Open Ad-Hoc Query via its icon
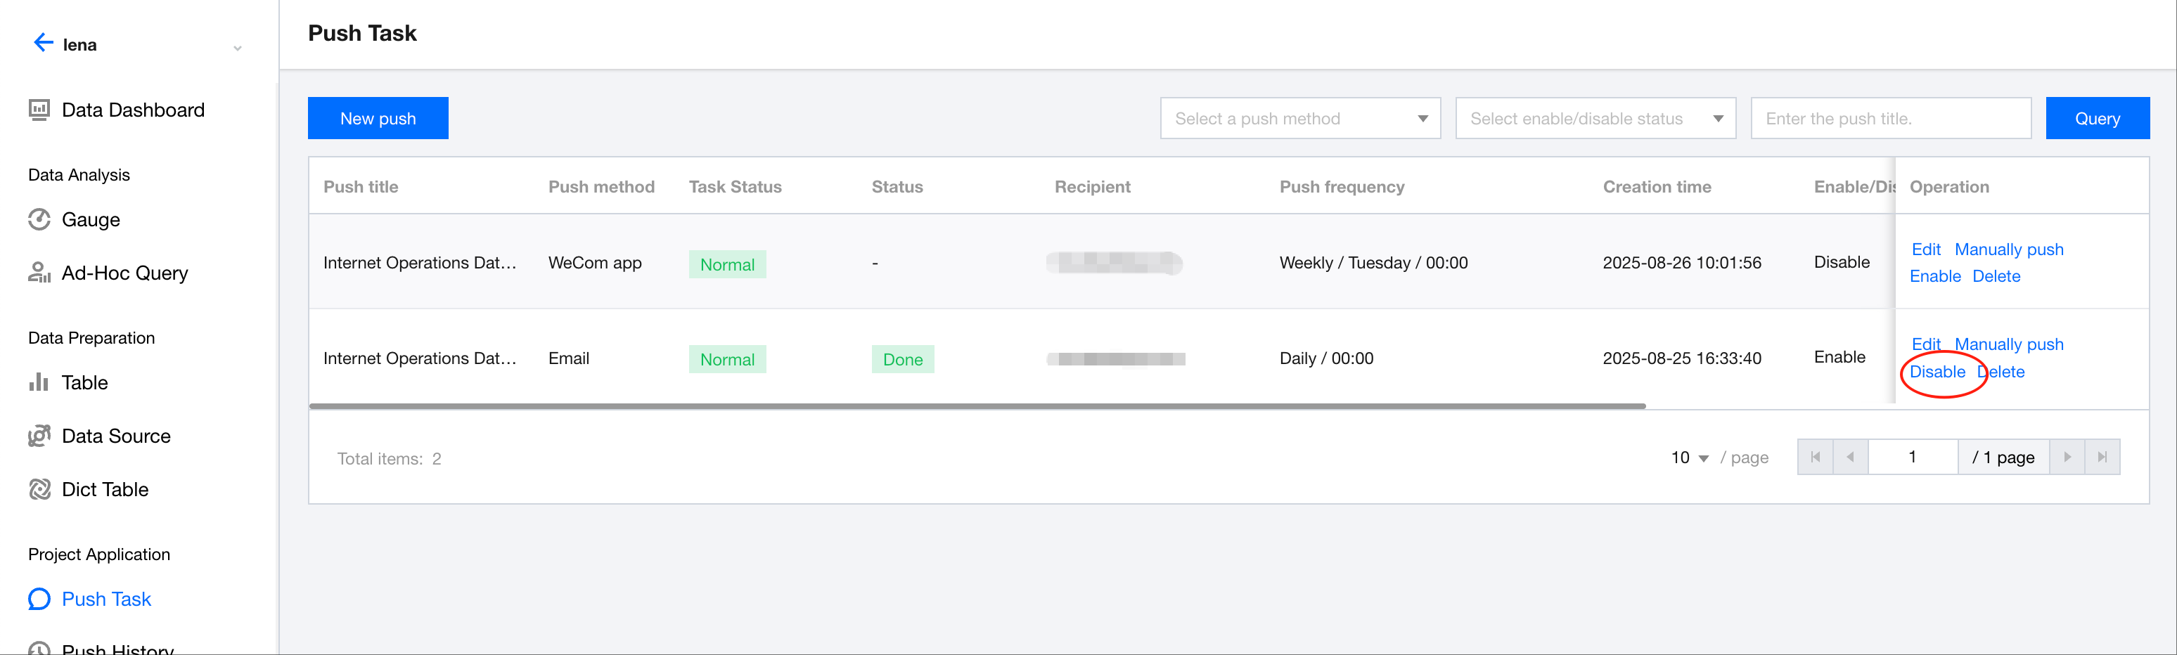Screen dimensions: 2177x655 [x=39, y=273]
